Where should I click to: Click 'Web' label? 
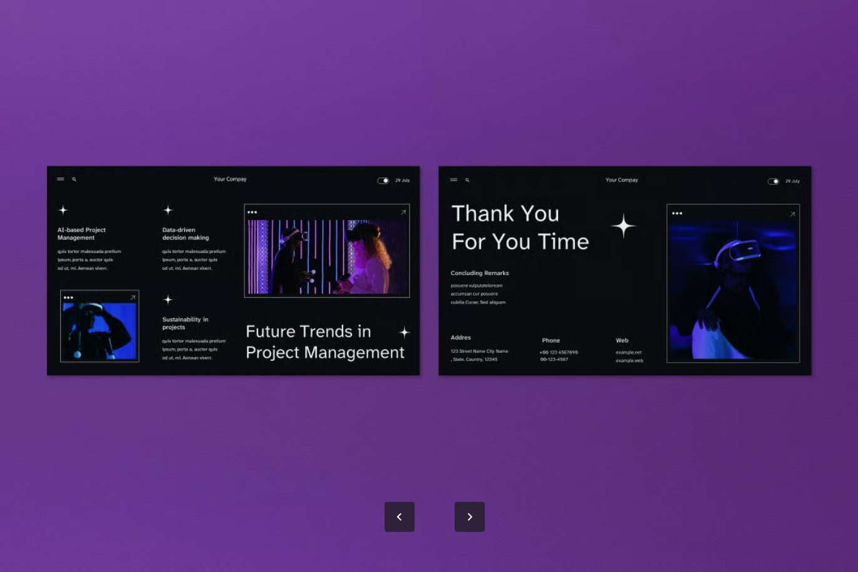pos(622,341)
